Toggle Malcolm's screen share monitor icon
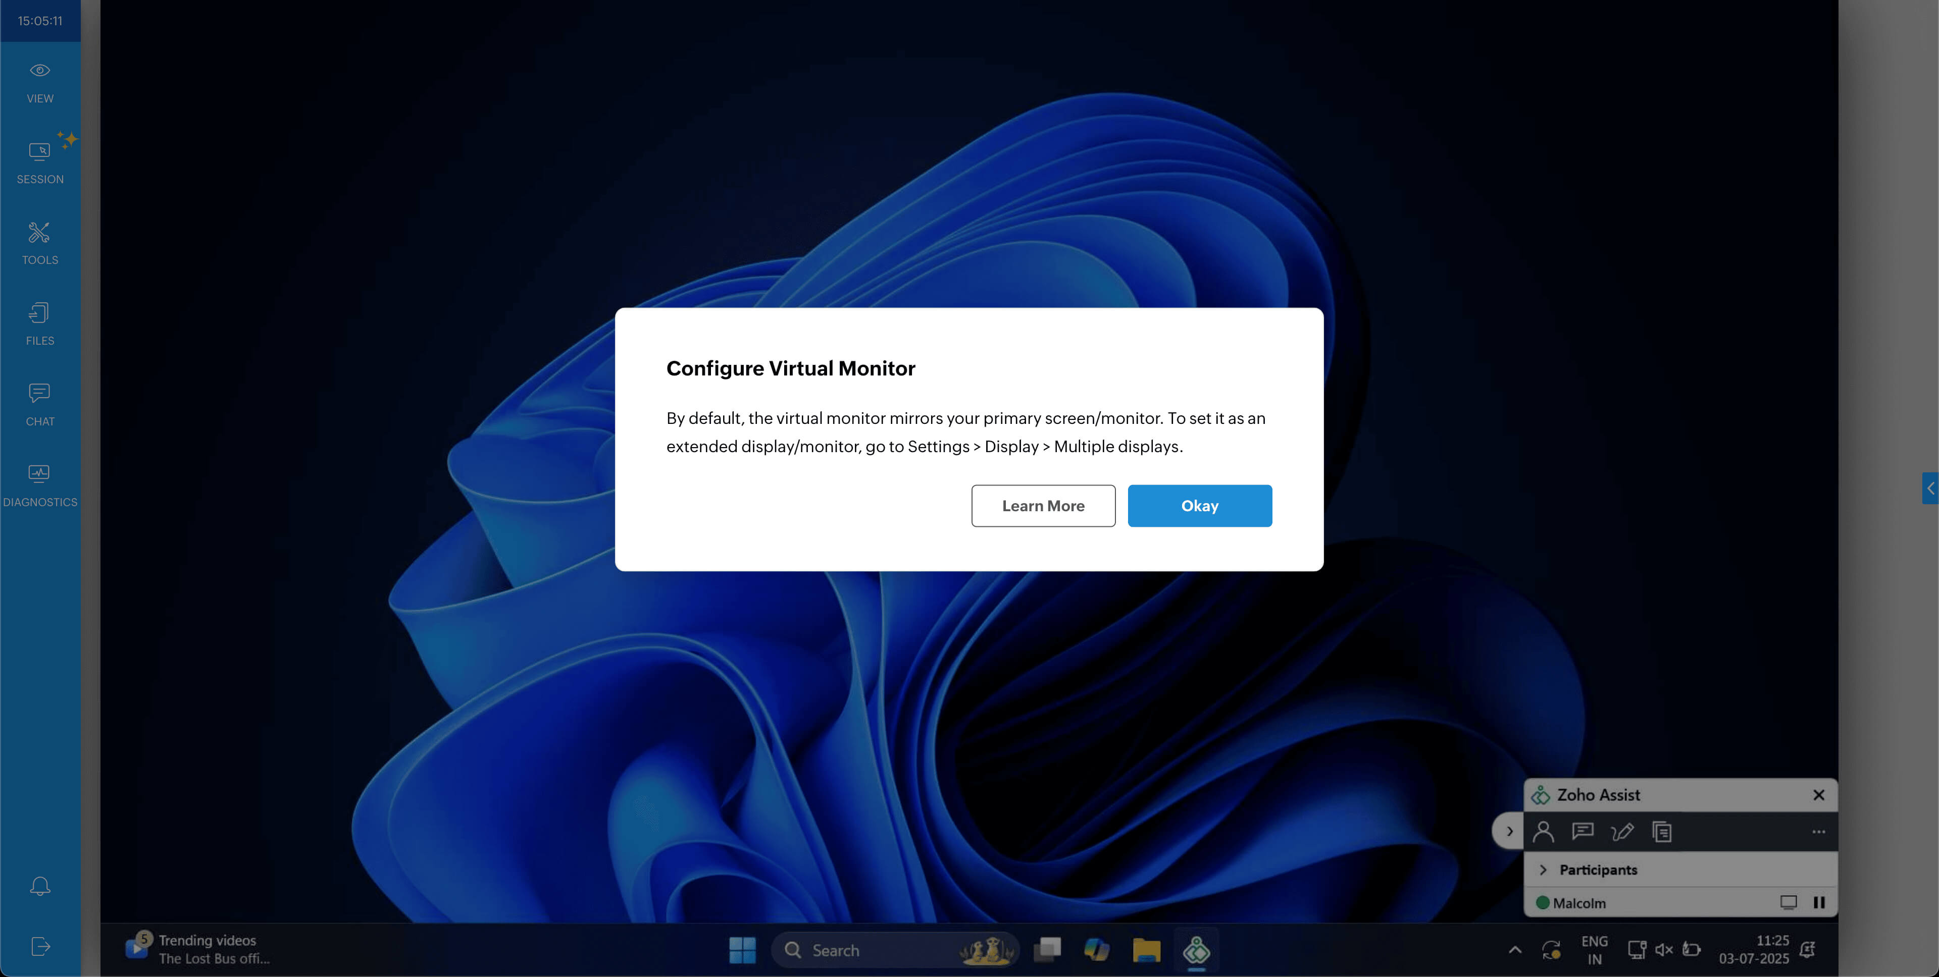1939x977 pixels. coord(1788,902)
